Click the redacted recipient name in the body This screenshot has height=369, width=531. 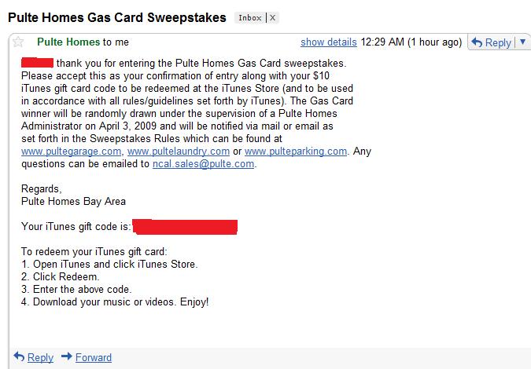(x=37, y=62)
